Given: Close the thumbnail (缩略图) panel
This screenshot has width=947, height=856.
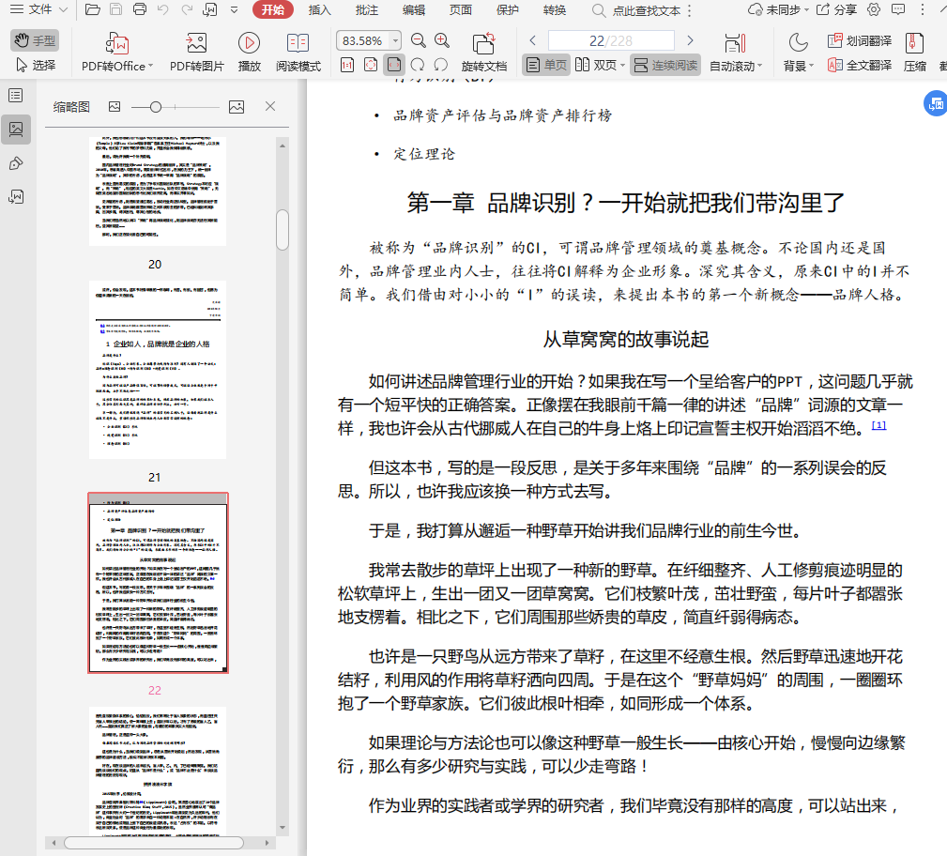Looking at the screenshot, I should (x=270, y=106).
